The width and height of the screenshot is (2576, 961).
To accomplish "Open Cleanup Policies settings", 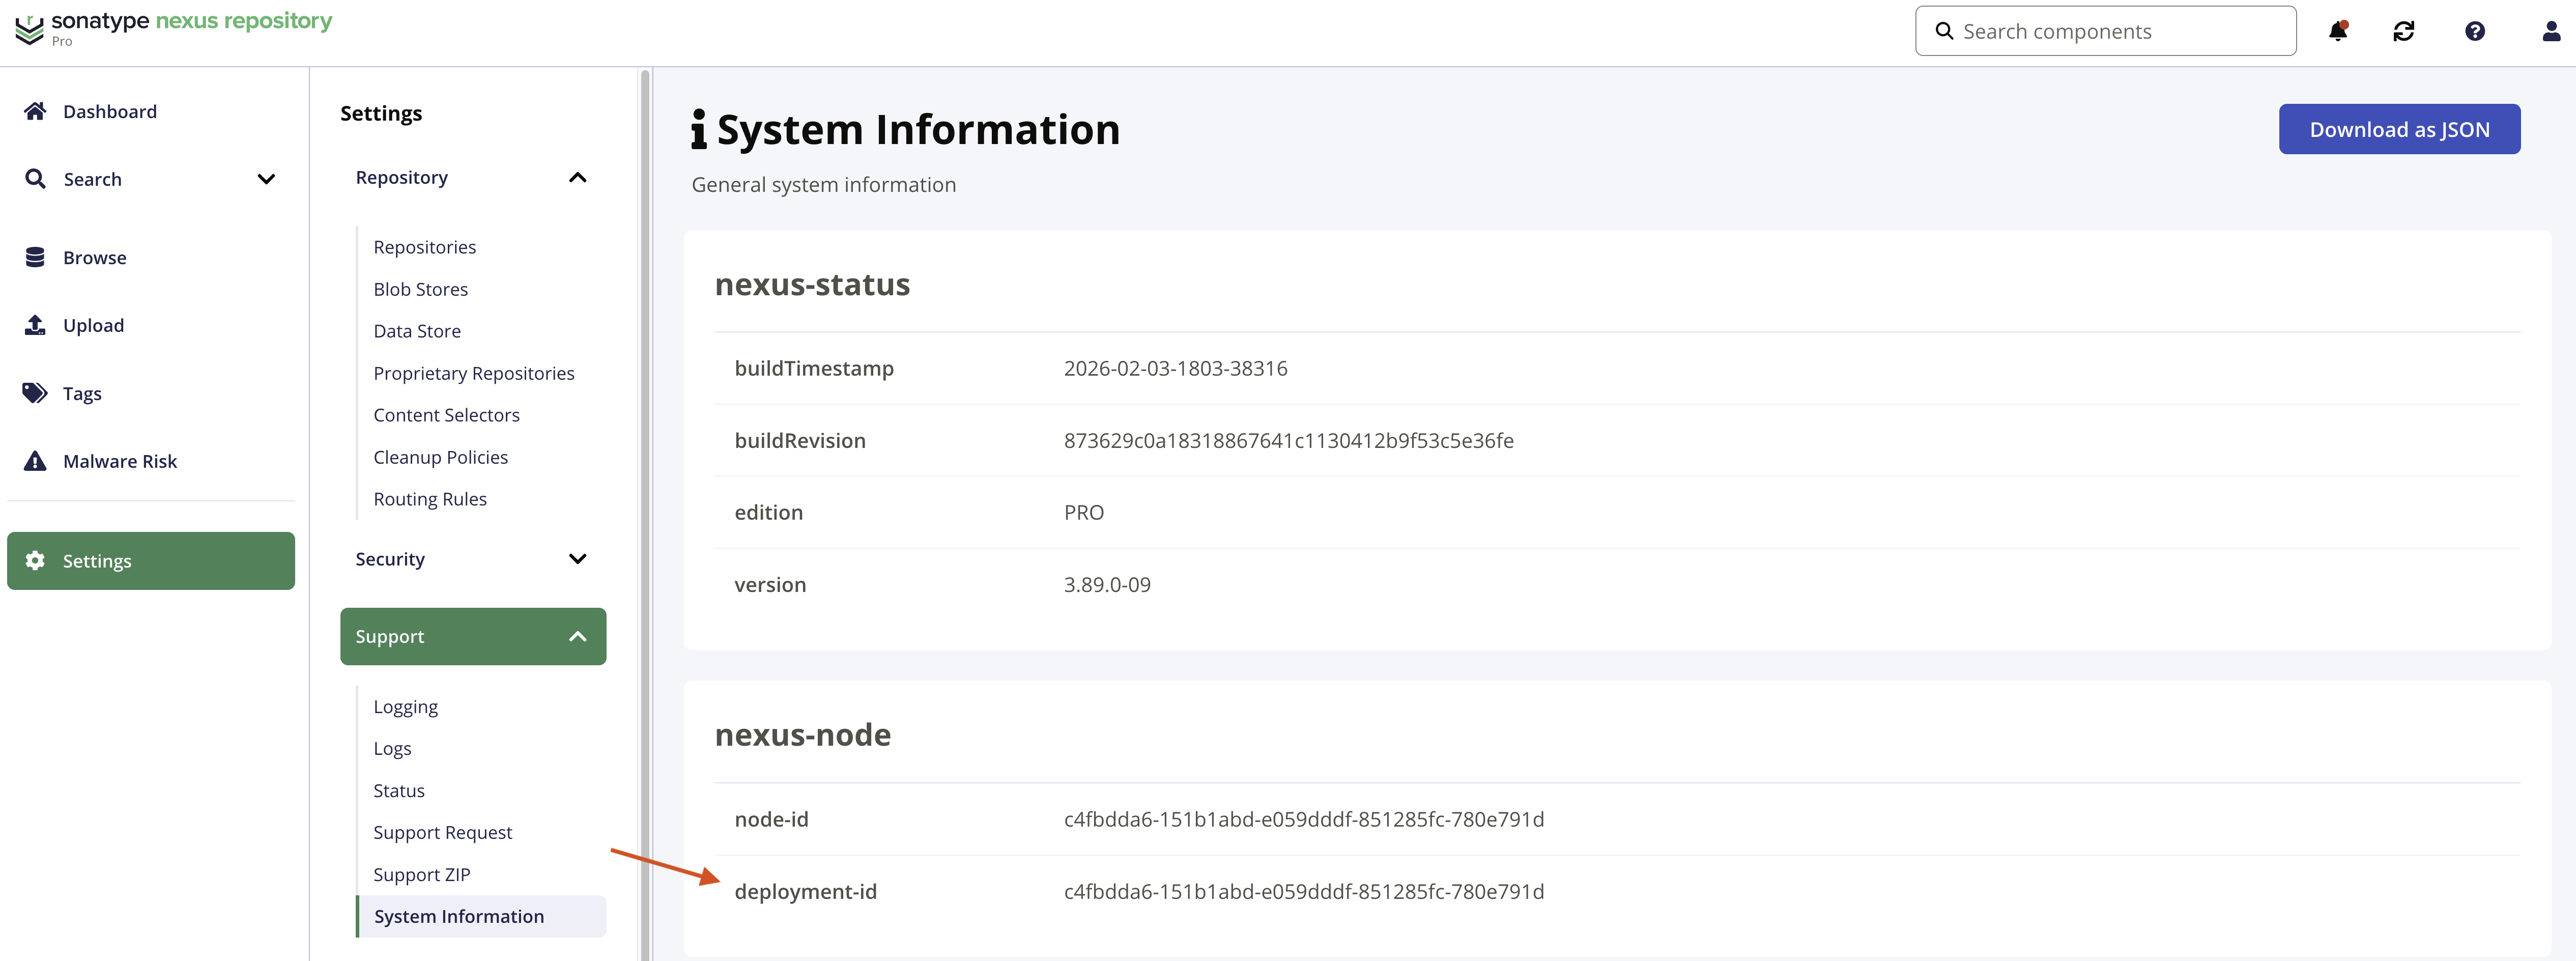I will 441,457.
